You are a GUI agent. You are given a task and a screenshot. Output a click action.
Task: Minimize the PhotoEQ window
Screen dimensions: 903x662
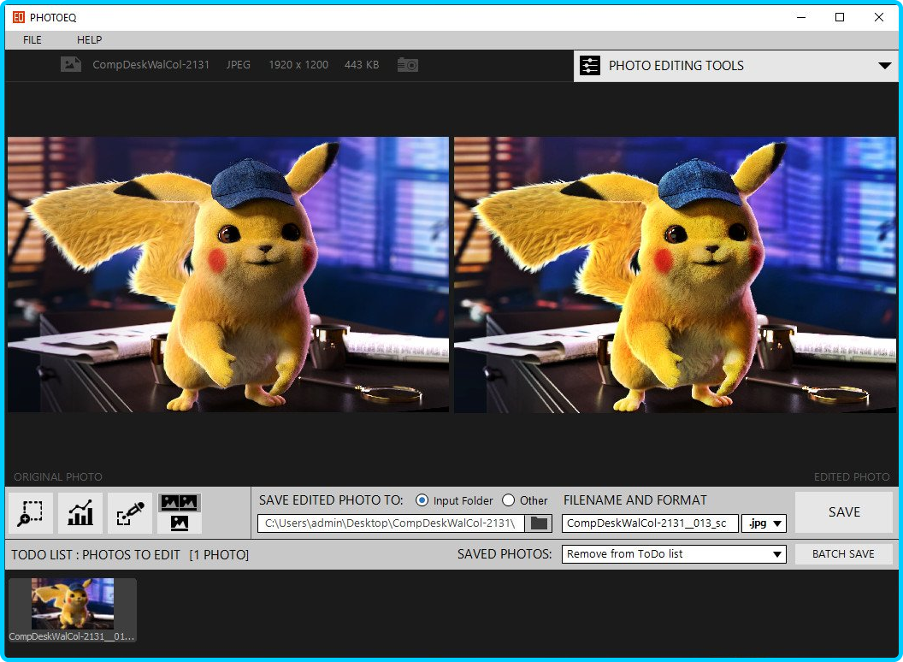click(x=801, y=17)
